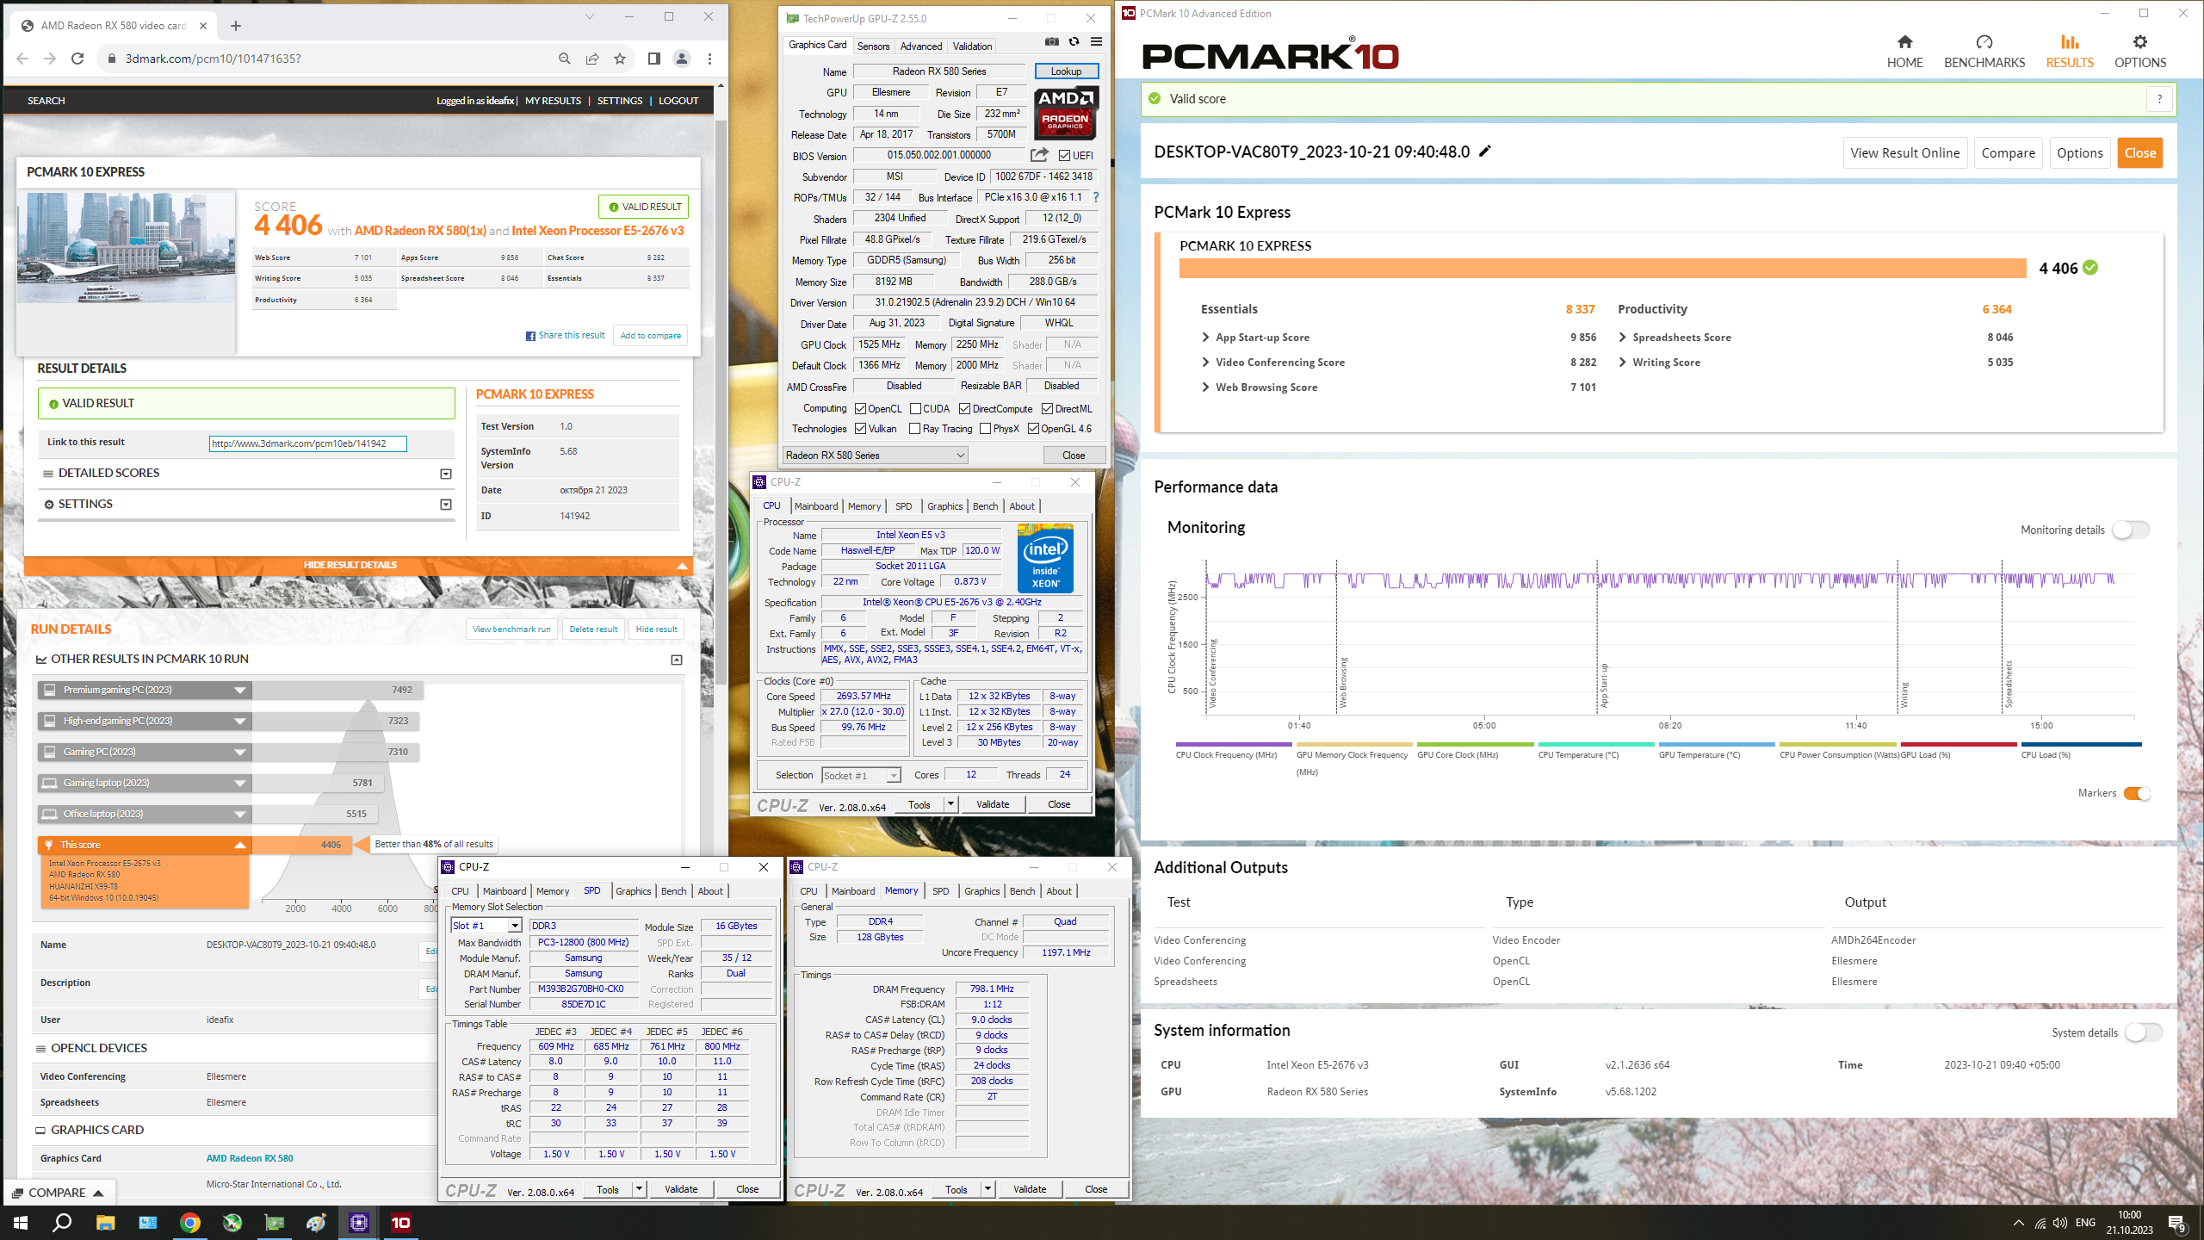Open PCMark 10 BENCHMARKS icon
Image resolution: width=2204 pixels, height=1240 pixels.
click(1984, 42)
